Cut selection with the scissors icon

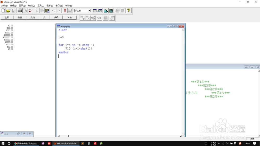[x=36, y=11]
